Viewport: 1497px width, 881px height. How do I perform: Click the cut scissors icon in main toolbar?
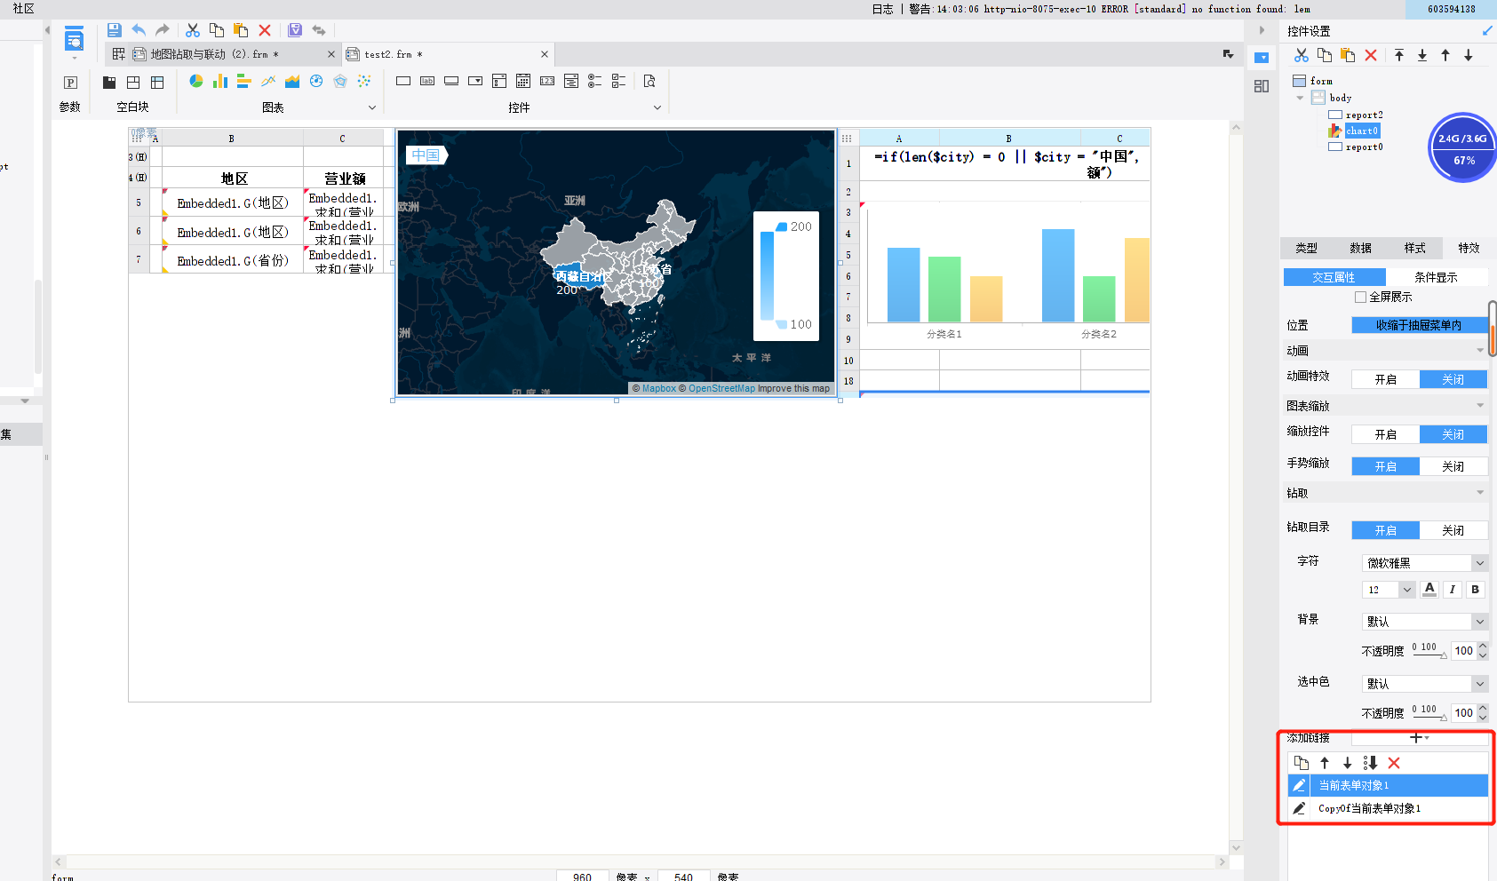pyautogui.click(x=193, y=30)
